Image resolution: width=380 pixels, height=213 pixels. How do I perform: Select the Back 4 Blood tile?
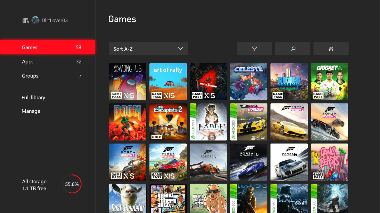(x=208, y=82)
